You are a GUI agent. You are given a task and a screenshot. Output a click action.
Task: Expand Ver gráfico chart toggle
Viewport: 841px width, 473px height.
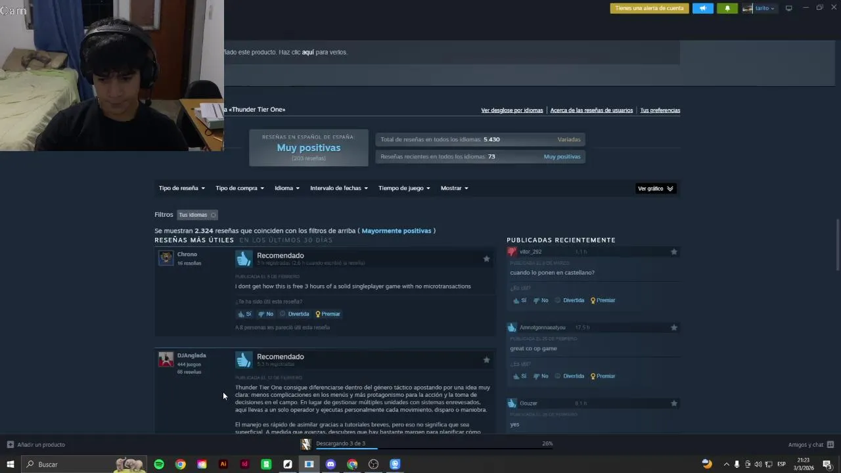click(656, 189)
